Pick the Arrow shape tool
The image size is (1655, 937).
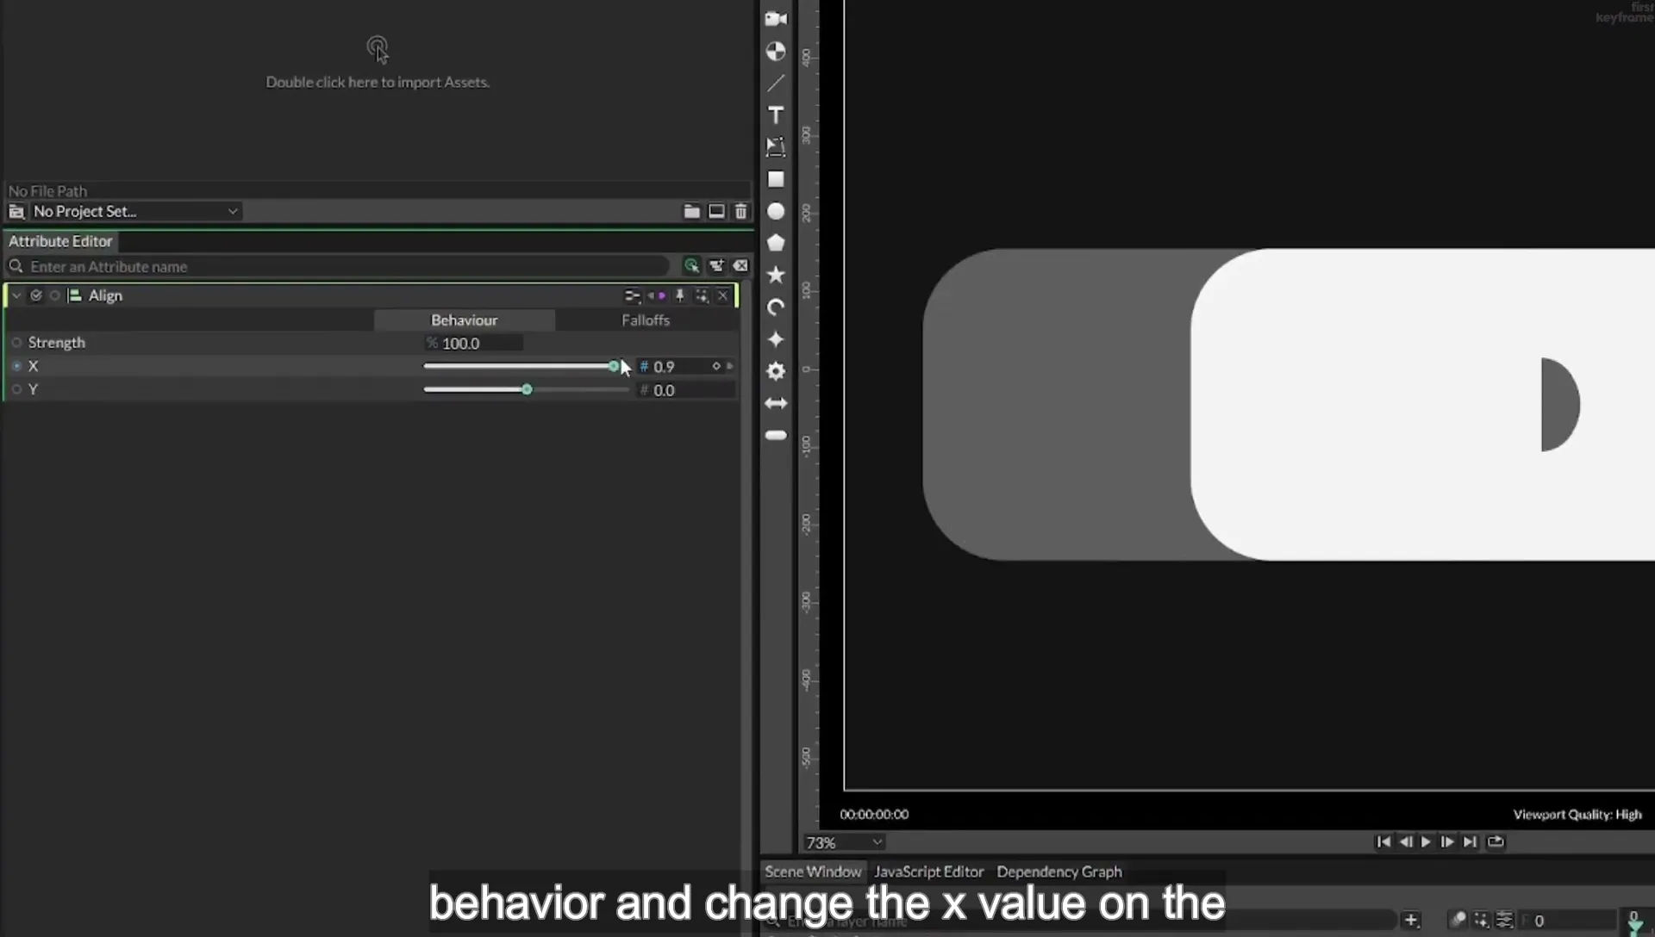776,403
